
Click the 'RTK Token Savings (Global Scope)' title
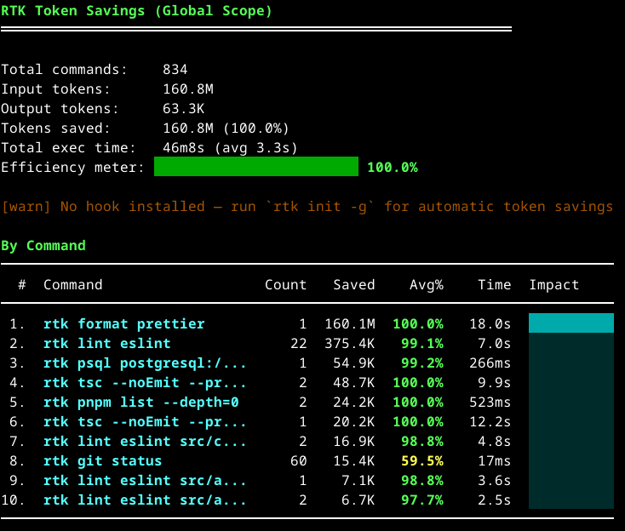point(136,11)
